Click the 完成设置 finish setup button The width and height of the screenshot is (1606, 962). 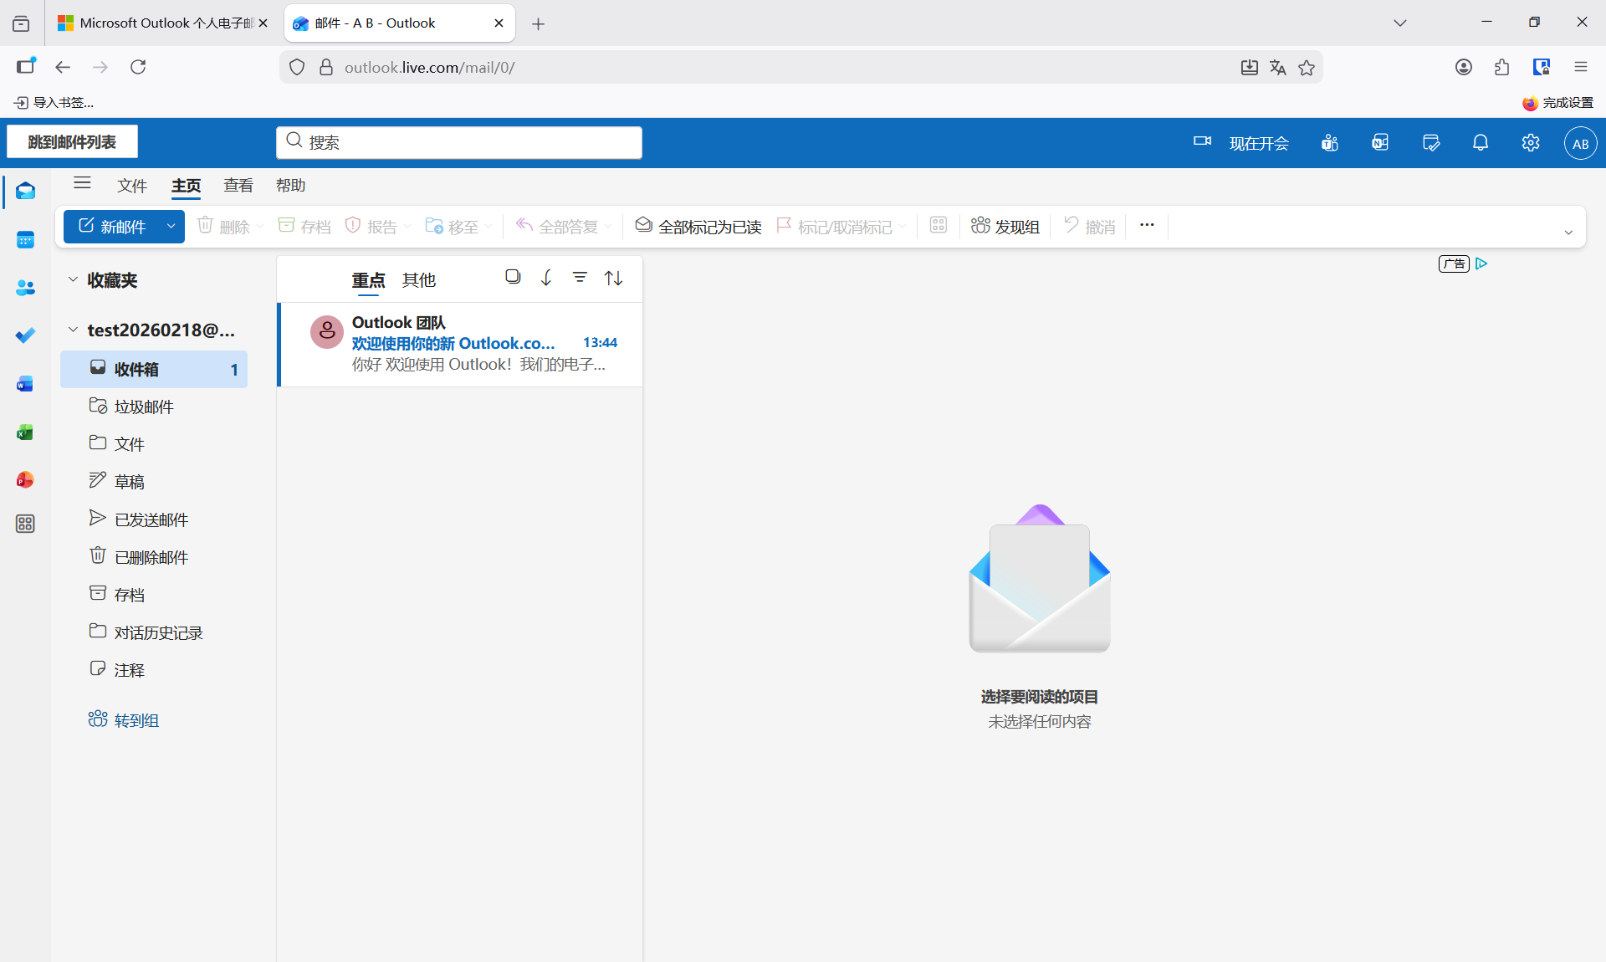[x=1558, y=103]
